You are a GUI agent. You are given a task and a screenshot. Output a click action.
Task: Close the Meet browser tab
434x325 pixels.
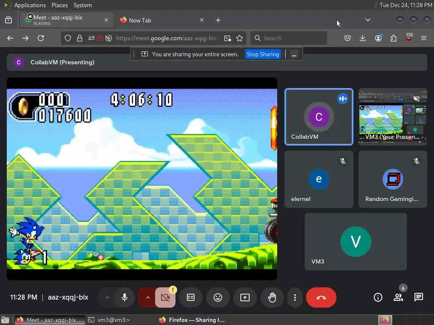click(x=106, y=20)
